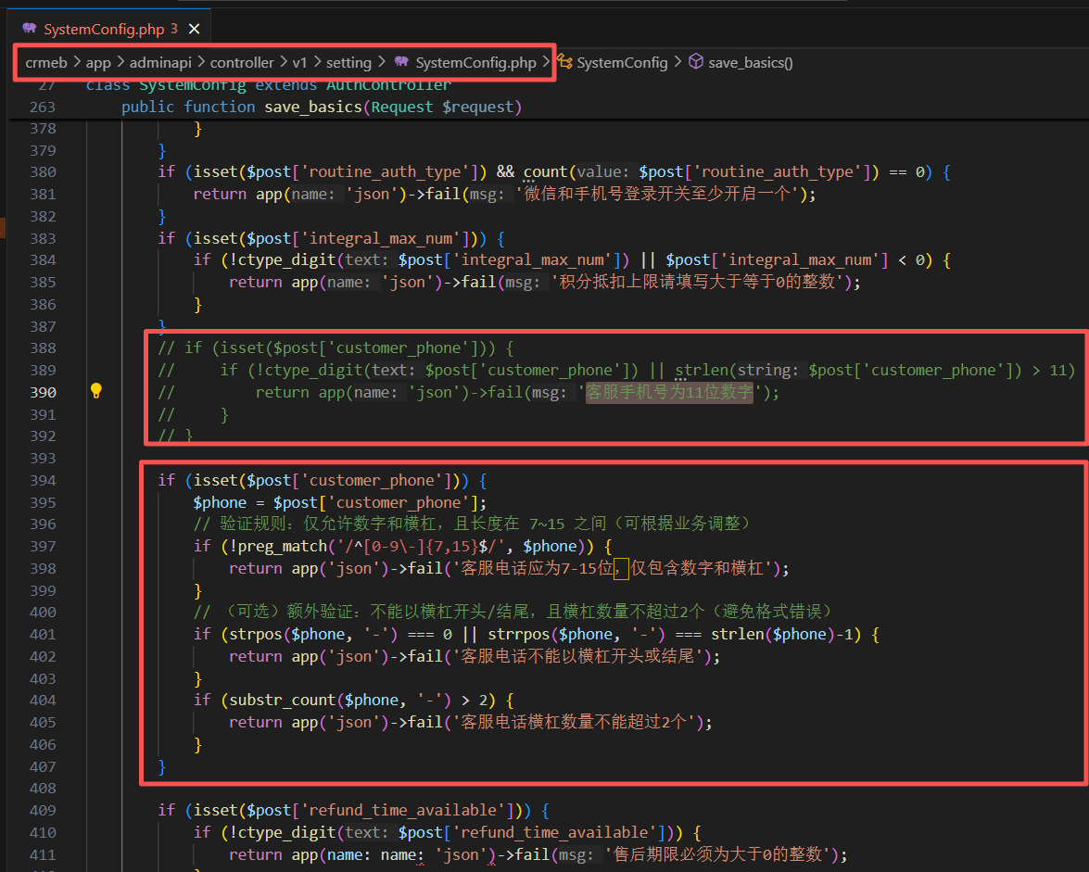
Task: Click the lightbulb code action icon
Action: (95, 391)
